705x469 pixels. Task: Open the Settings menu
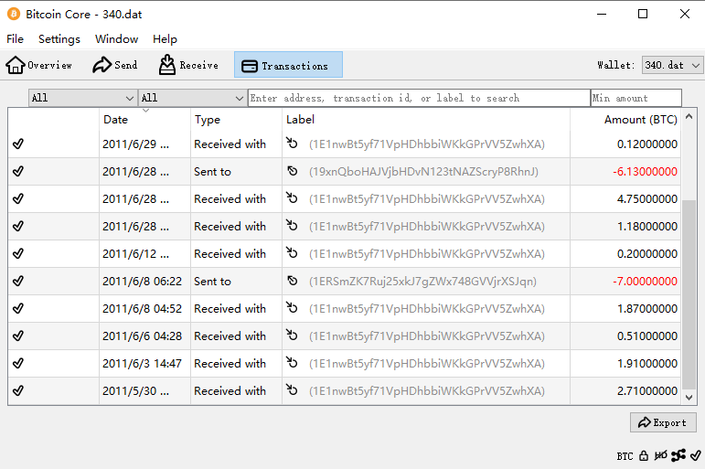59,39
